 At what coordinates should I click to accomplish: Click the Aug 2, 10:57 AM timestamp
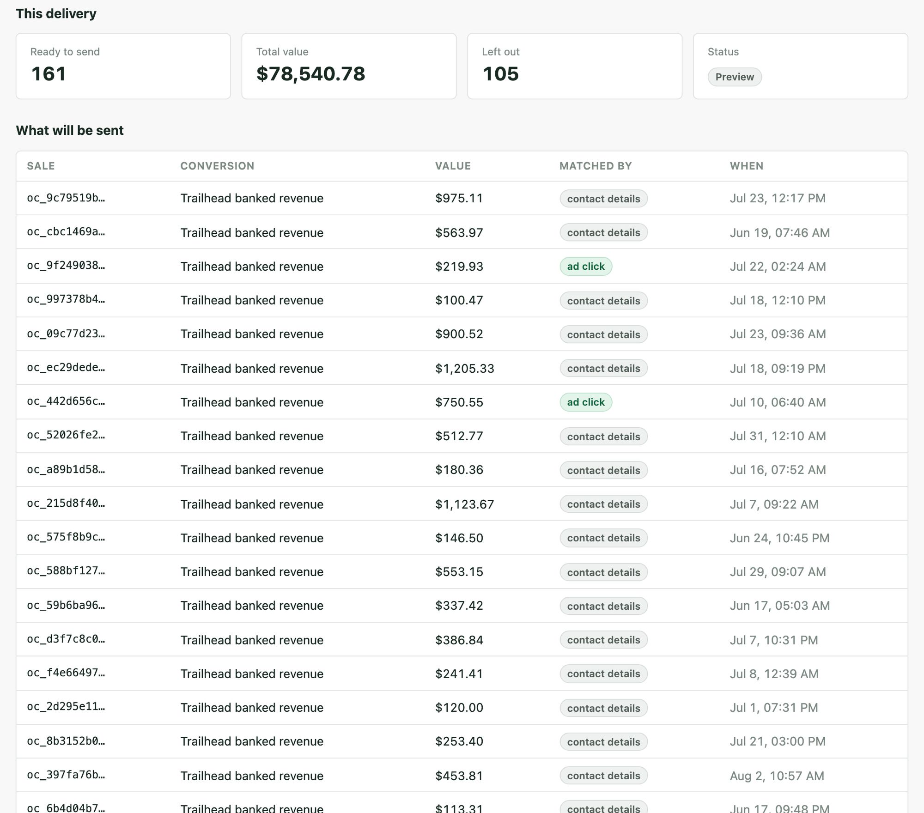(777, 776)
